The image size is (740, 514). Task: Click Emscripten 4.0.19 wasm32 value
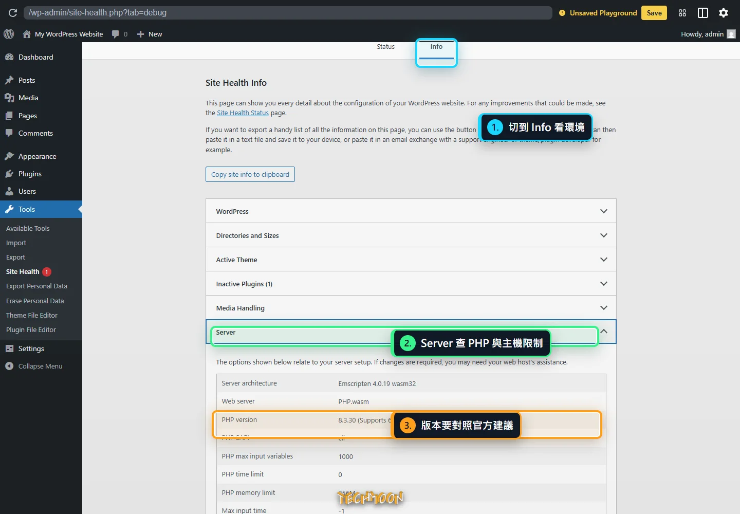point(377,384)
